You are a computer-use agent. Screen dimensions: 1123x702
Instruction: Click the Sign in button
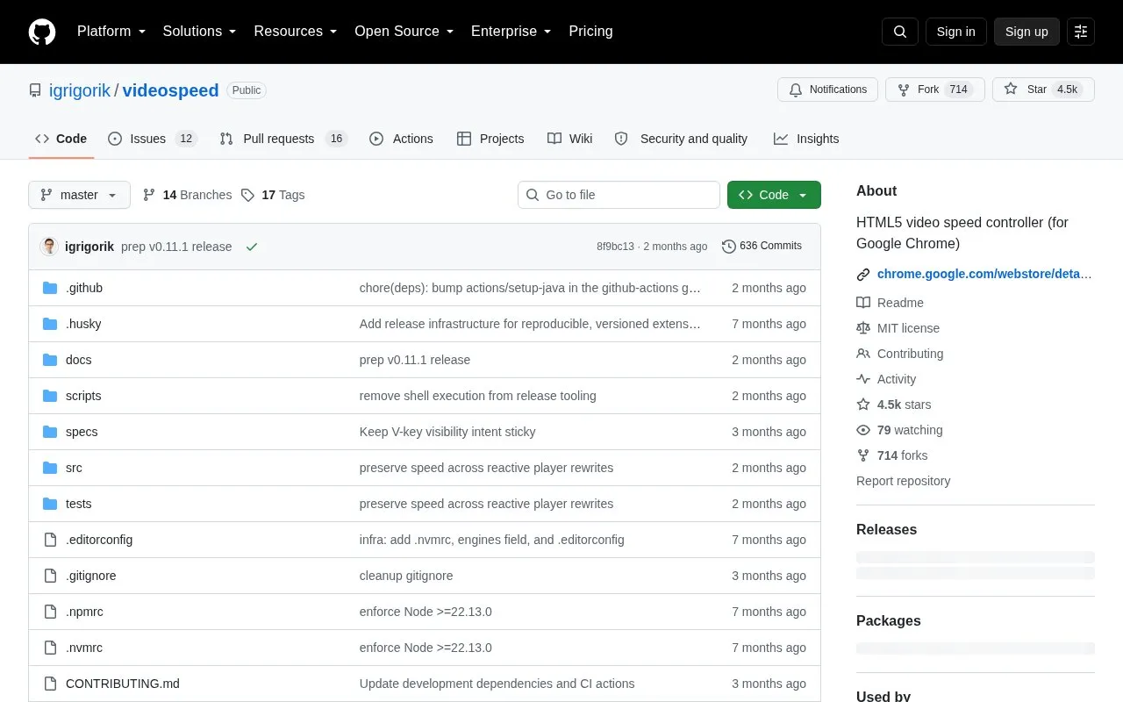click(x=955, y=32)
